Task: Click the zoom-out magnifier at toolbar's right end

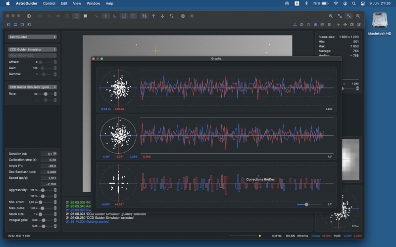Action: coord(358,16)
